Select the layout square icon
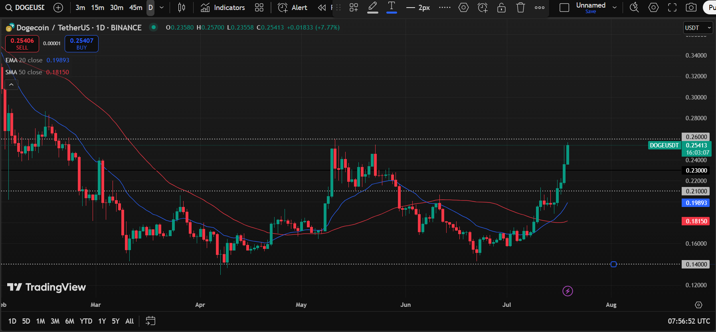The image size is (716, 332). pos(564,8)
